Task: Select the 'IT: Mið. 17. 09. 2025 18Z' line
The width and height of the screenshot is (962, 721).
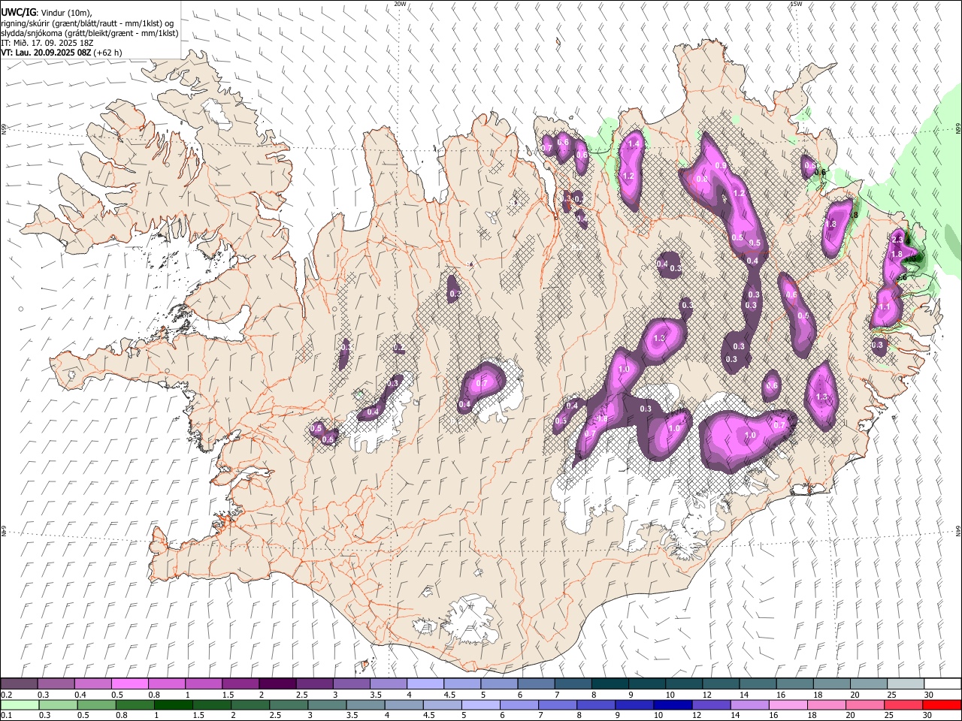Action: (x=47, y=43)
